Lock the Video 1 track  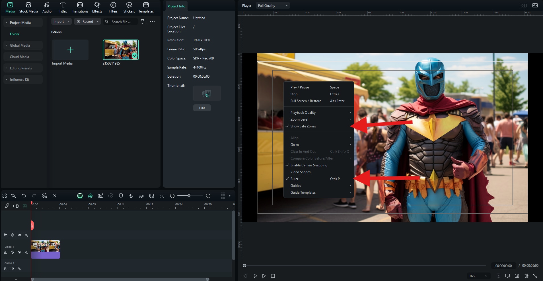[x=6, y=252]
